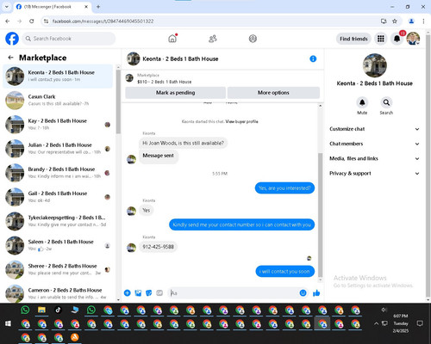Open Windows notification center icon

coord(420,323)
